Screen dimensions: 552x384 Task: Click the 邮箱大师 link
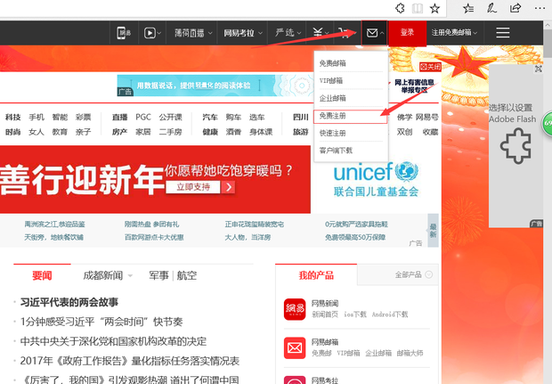pos(410,353)
